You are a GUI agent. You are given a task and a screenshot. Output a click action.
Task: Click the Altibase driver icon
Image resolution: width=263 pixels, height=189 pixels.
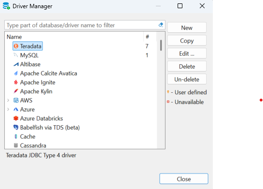[x=16, y=64]
